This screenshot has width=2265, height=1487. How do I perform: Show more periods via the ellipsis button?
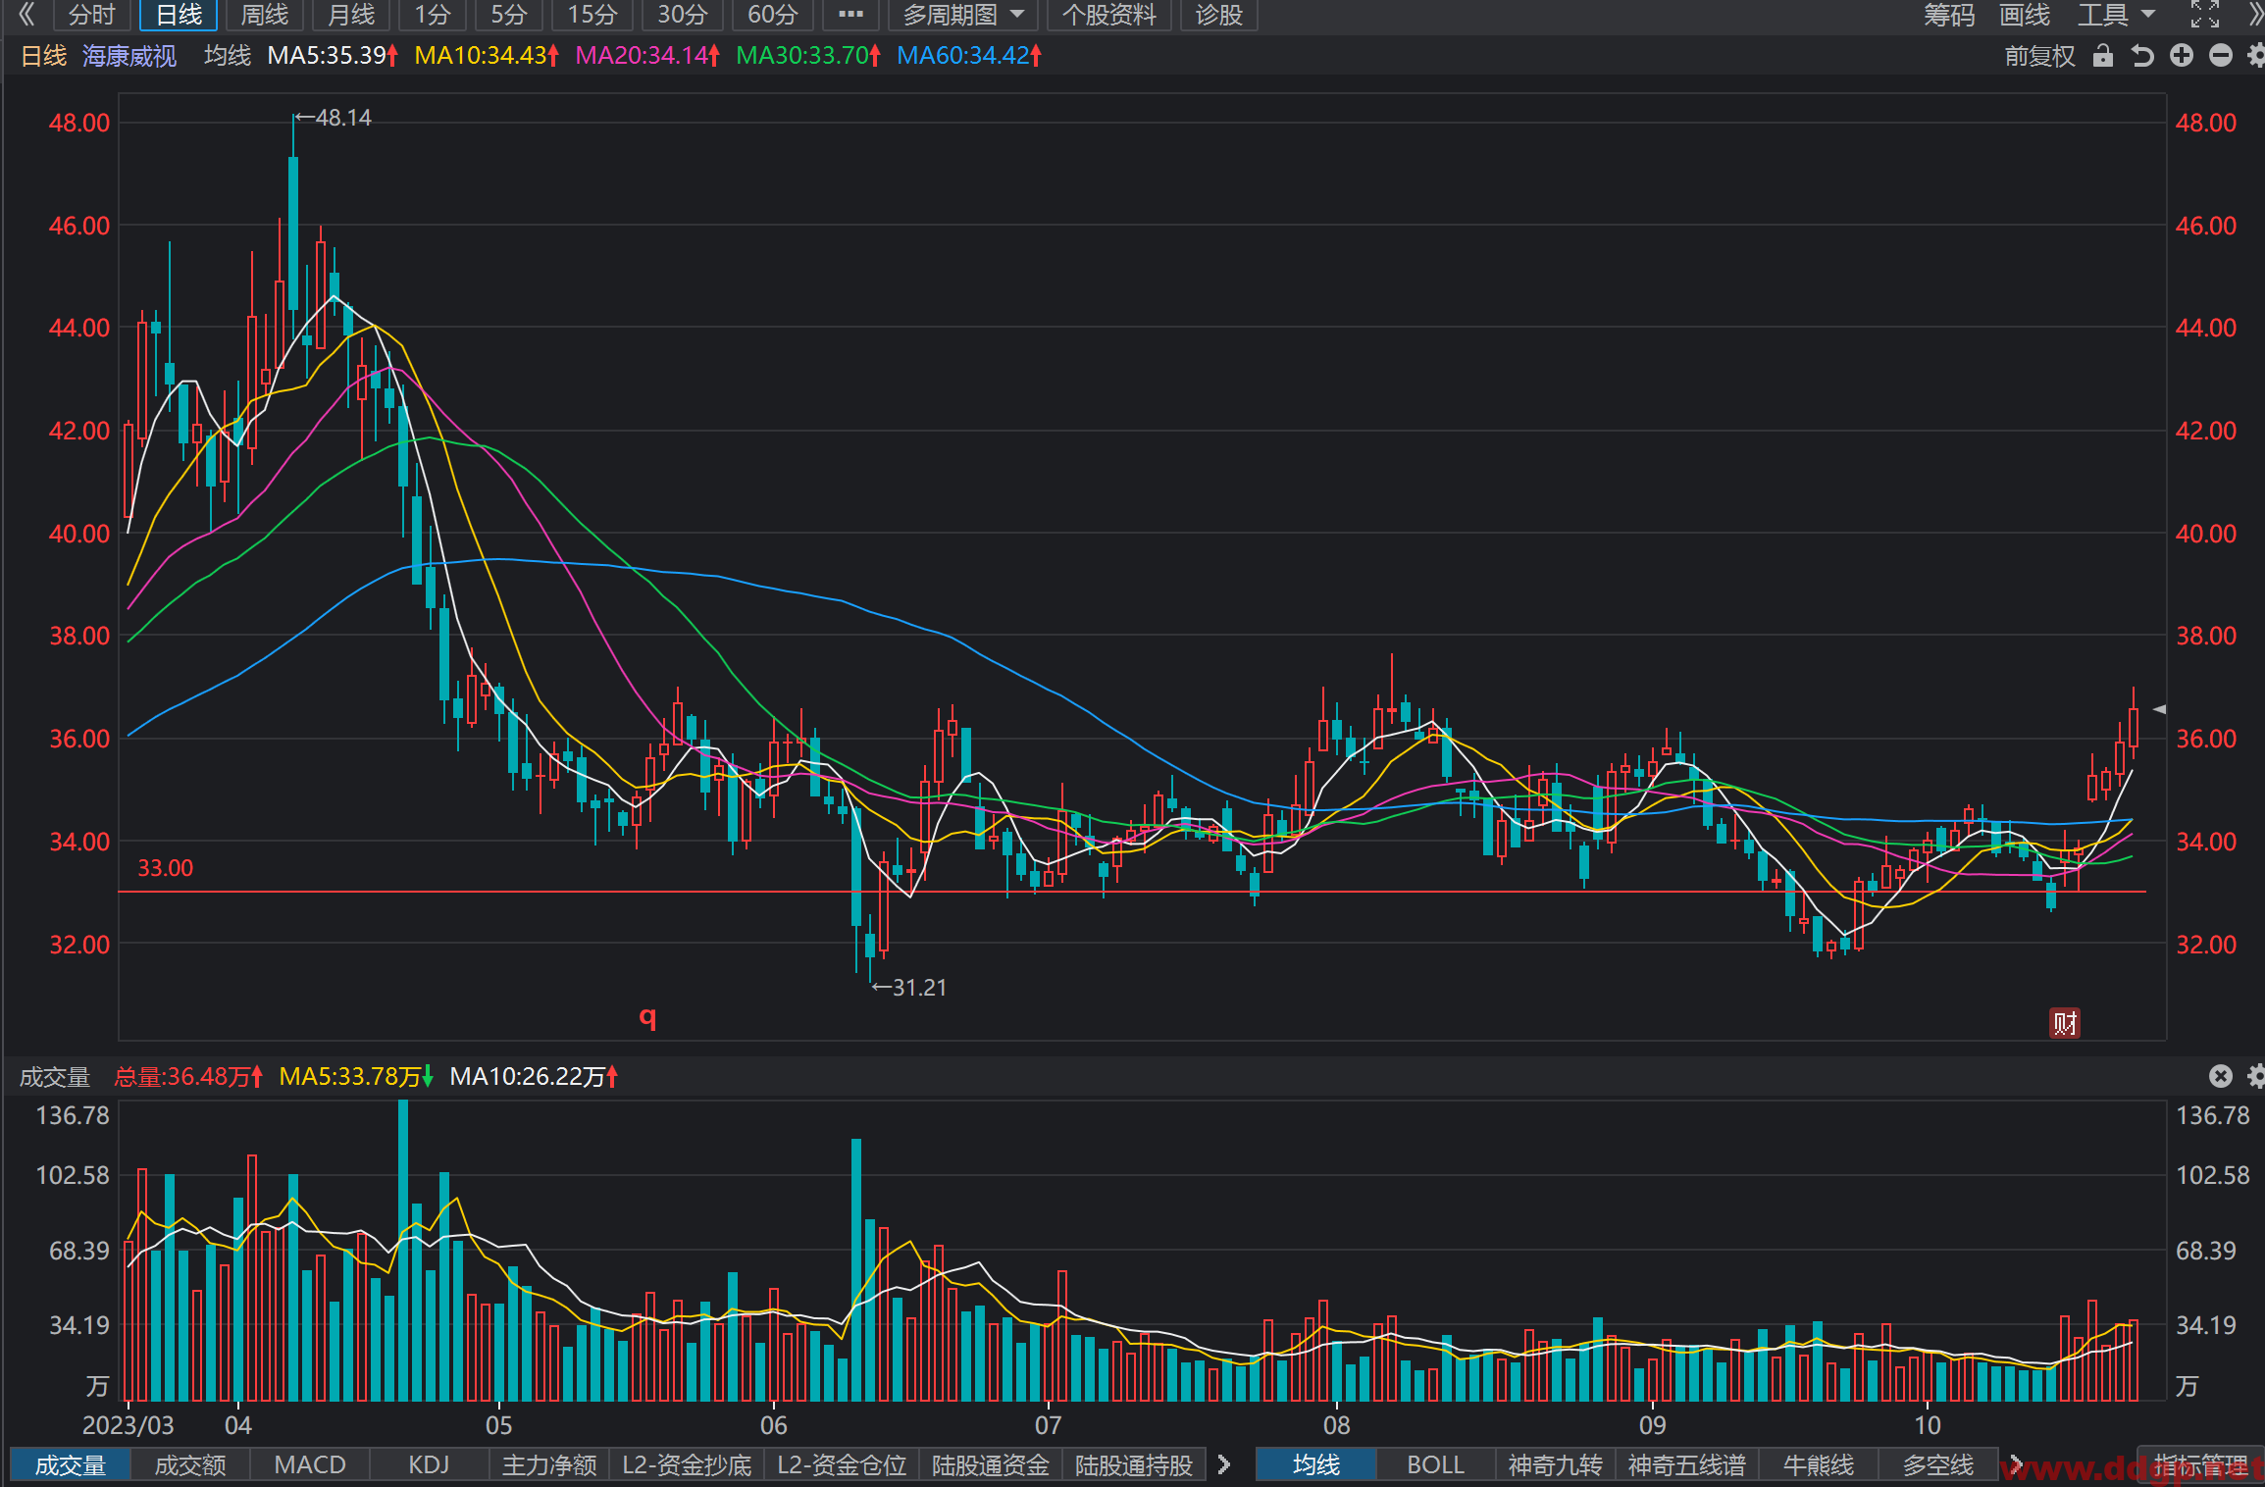850,15
